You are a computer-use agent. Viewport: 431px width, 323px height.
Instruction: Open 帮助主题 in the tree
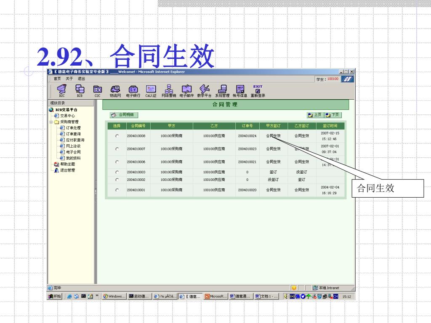coord(68,164)
